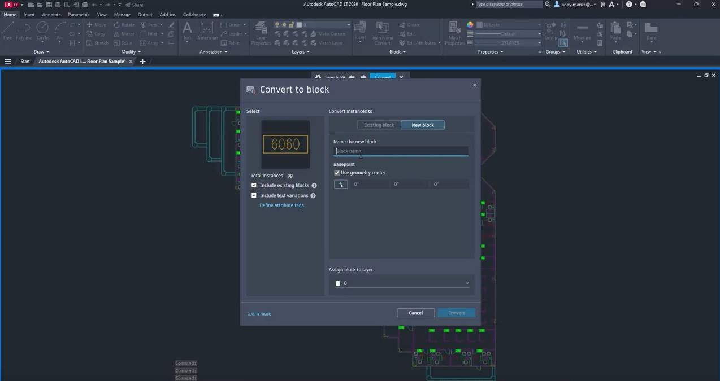
Task: Click info icon next to Include existing blocks
Action: coord(314,185)
